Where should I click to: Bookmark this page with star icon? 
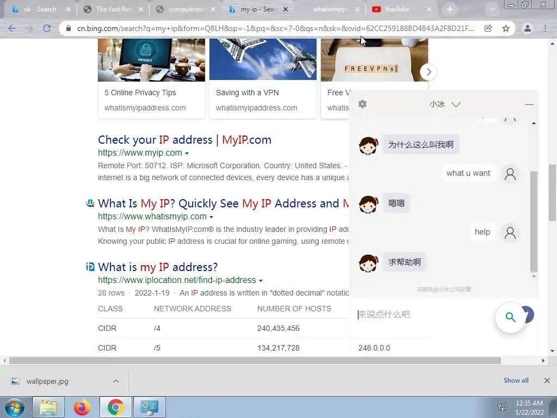(506, 28)
